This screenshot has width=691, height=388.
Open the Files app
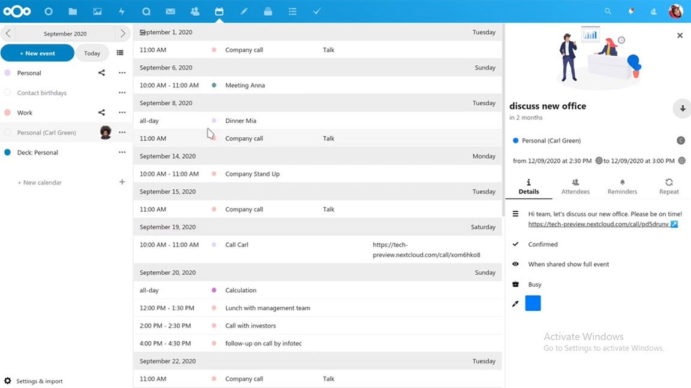pyautogui.click(x=73, y=11)
